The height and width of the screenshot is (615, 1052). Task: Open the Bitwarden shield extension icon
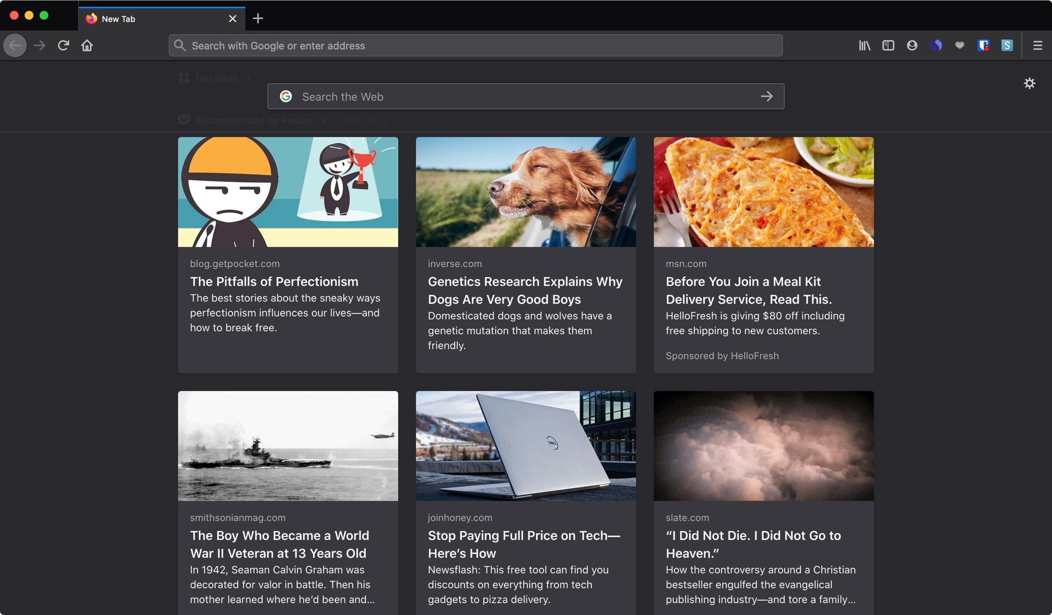(x=983, y=45)
